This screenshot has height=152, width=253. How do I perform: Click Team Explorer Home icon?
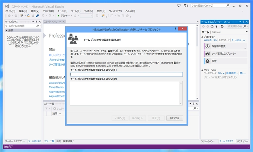point(212,26)
